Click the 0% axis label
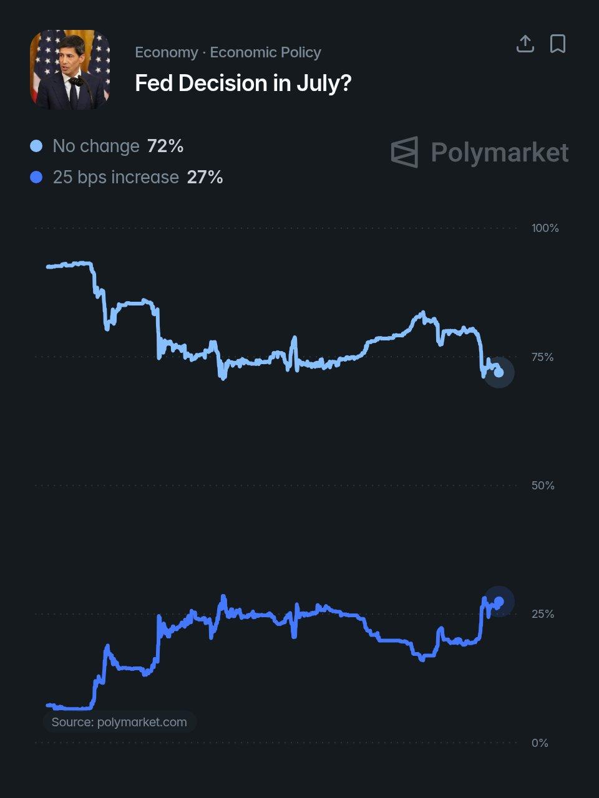Image resolution: width=599 pixels, height=798 pixels. [540, 743]
